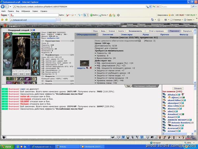The height and width of the screenshot is (149, 198).
Task: Open player akanti killer profile link
Action: (174, 100)
